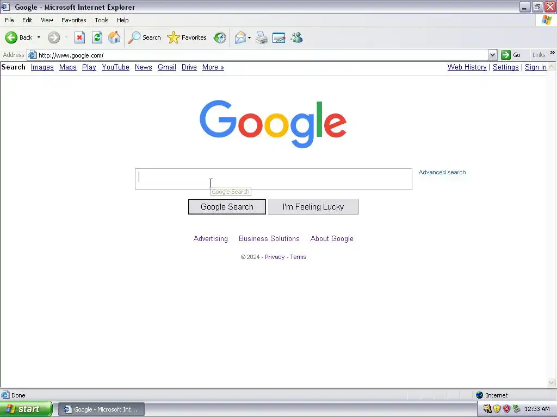This screenshot has width=557, height=417.
Task: Open the Favorites star toolbar button
Action: tap(187, 37)
